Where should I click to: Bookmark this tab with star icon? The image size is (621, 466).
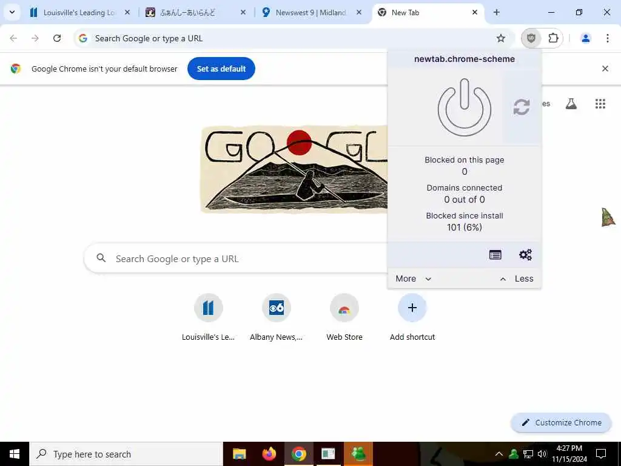500,38
